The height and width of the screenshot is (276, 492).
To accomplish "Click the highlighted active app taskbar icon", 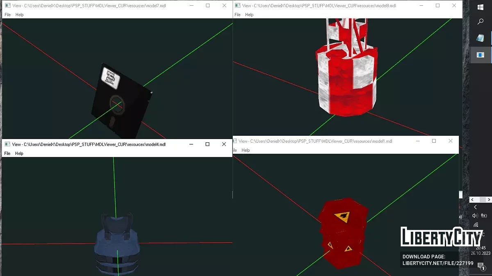I will coord(481,55).
